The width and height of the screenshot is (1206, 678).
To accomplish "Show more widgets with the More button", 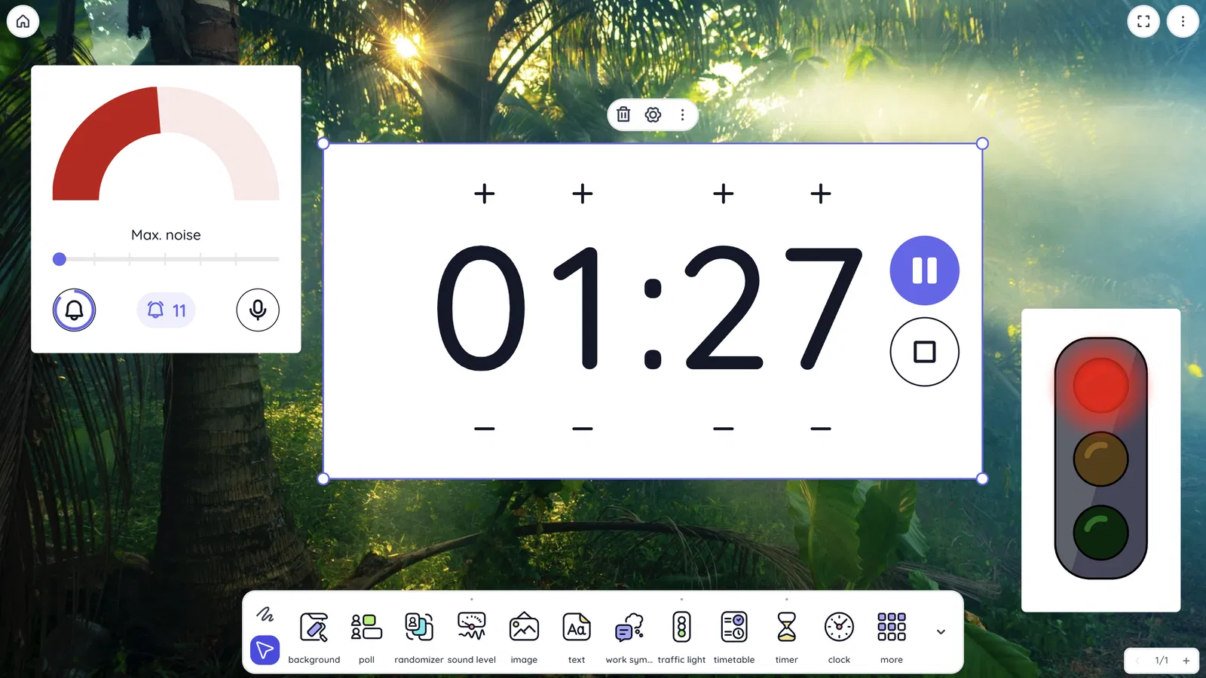I will pos(890,633).
